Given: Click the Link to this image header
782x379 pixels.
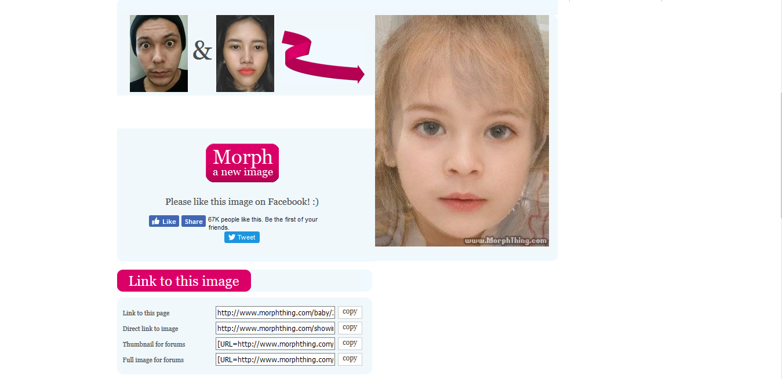Looking at the screenshot, I should coord(184,281).
